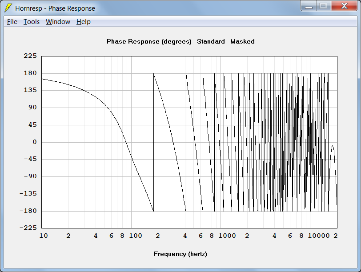361x272 pixels.
Task: Click the 90 y-axis value
Action: pyautogui.click(x=32, y=107)
